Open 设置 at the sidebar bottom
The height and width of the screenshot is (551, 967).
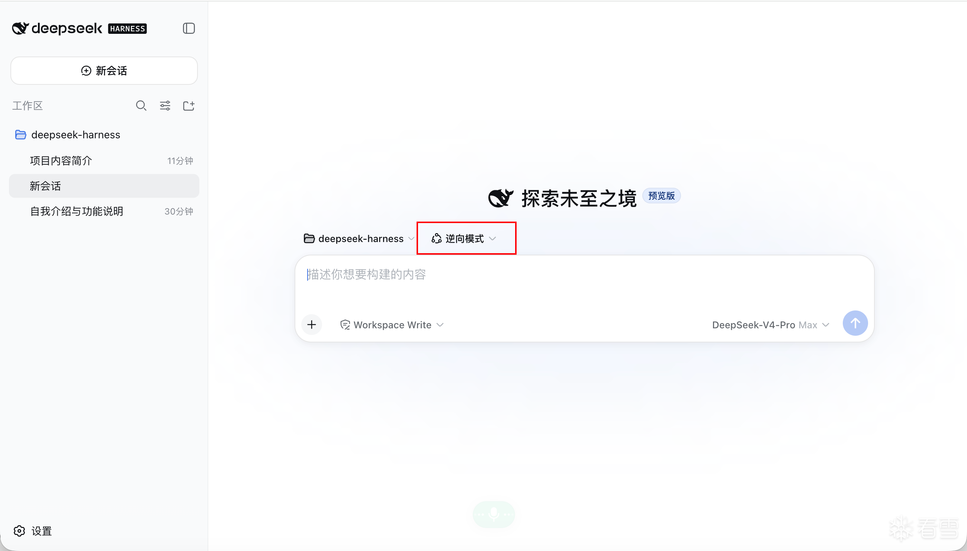tap(33, 531)
